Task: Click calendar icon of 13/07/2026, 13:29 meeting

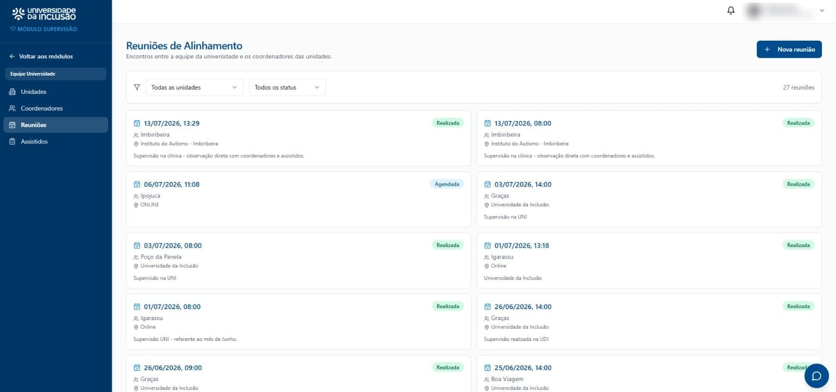Action: [137, 124]
